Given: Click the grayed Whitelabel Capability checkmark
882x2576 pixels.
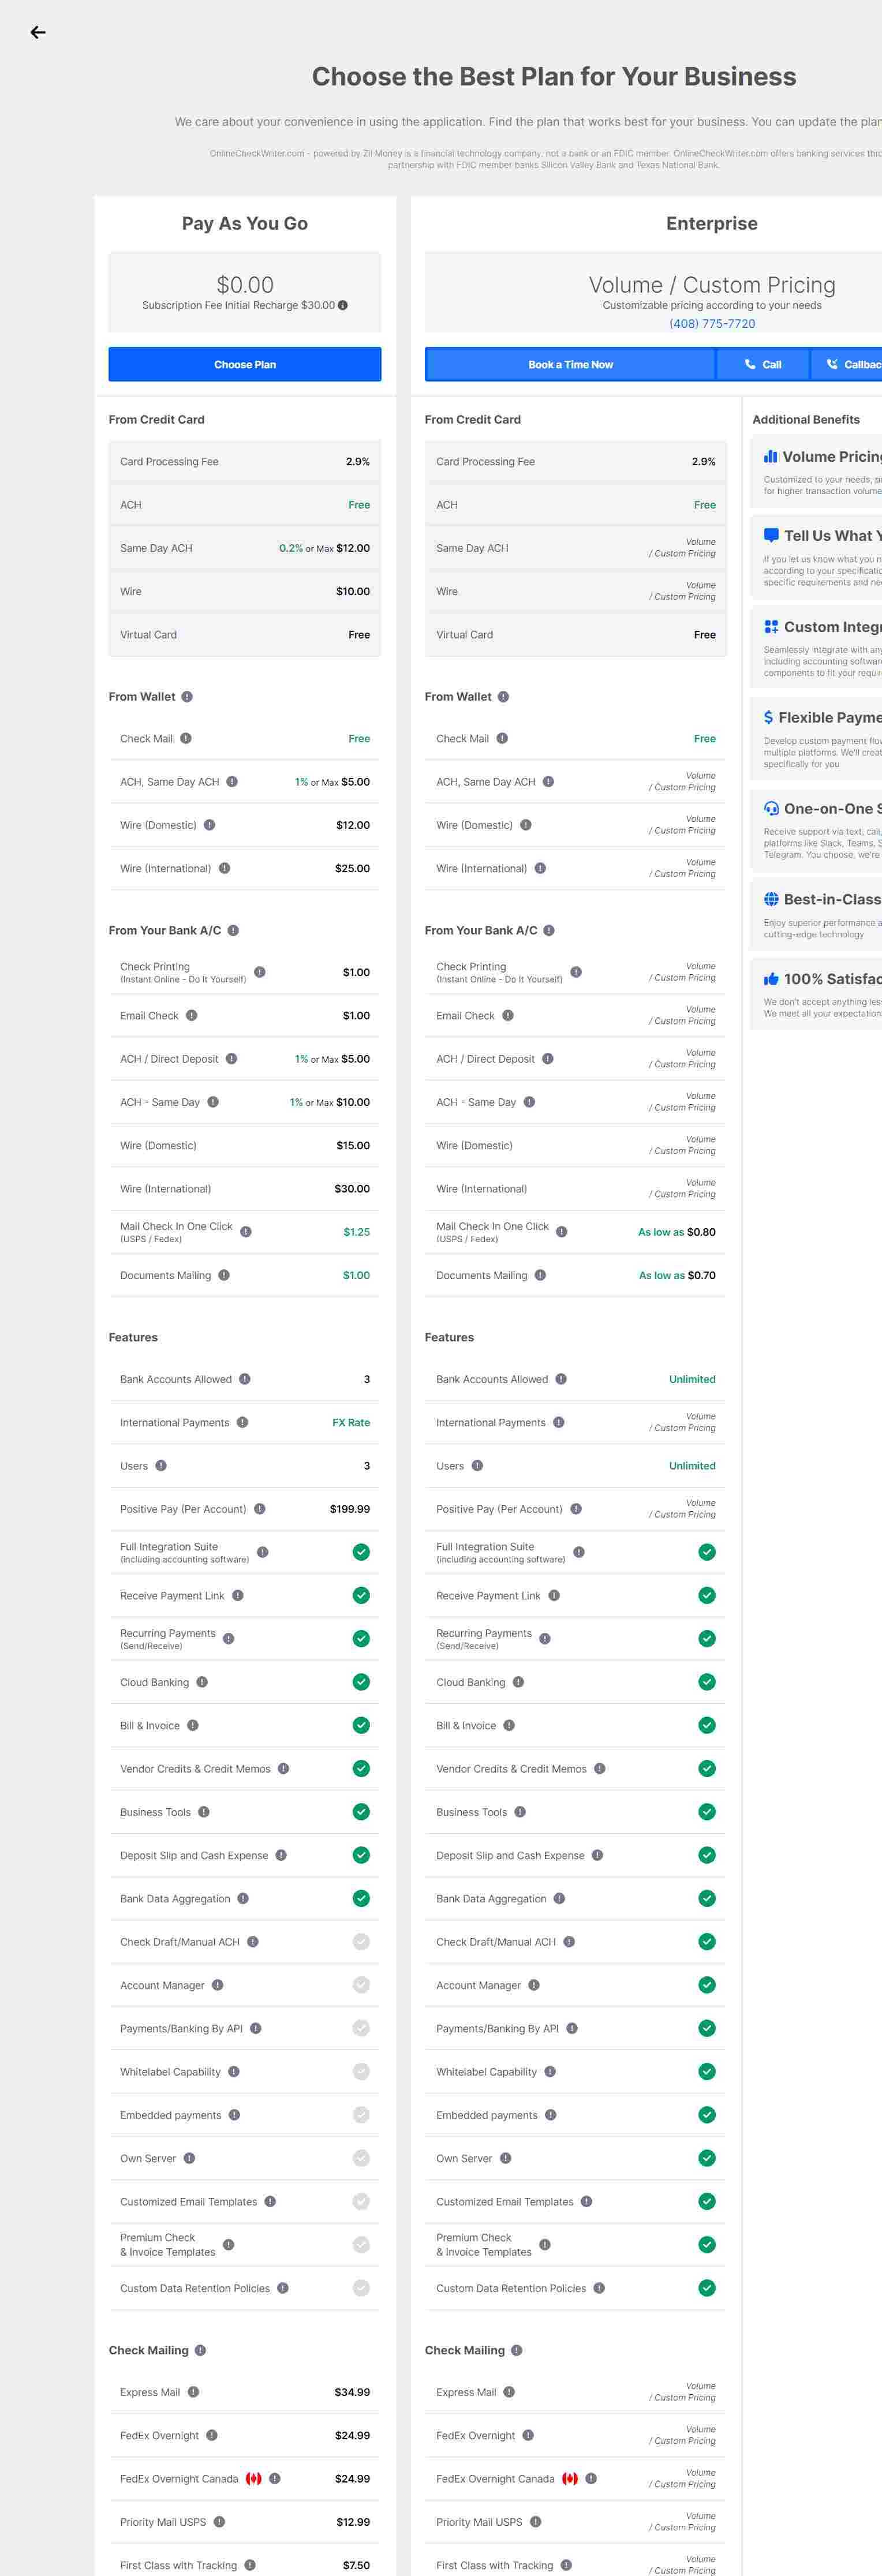Looking at the screenshot, I should point(361,2071).
